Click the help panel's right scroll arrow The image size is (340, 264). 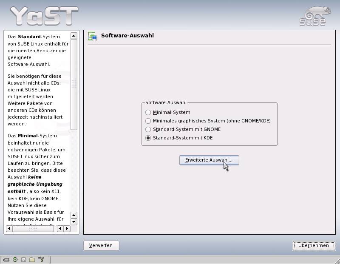point(67,229)
